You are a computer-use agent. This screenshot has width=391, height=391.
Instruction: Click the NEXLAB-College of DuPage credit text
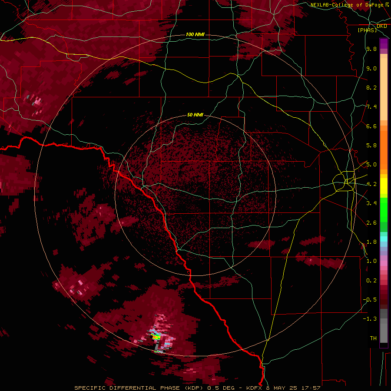click(x=347, y=5)
